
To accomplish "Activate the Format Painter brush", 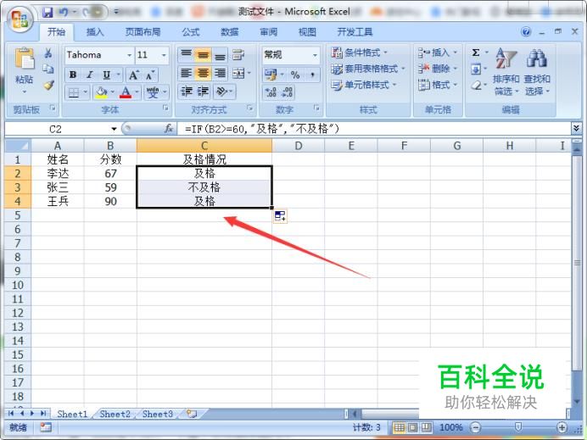I will click(x=48, y=85).
